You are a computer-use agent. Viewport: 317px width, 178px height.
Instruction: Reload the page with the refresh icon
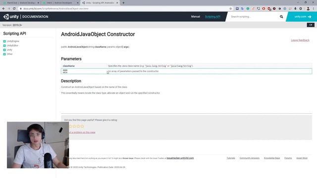[x=14, y=9]
